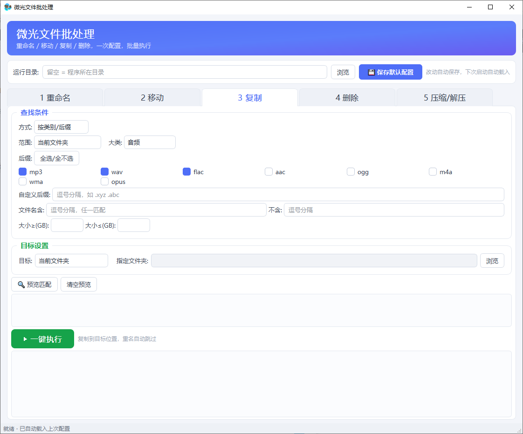Open the 方式 dropdown showing 按类别/后缀
523x434 pixels.
(62, 127)
